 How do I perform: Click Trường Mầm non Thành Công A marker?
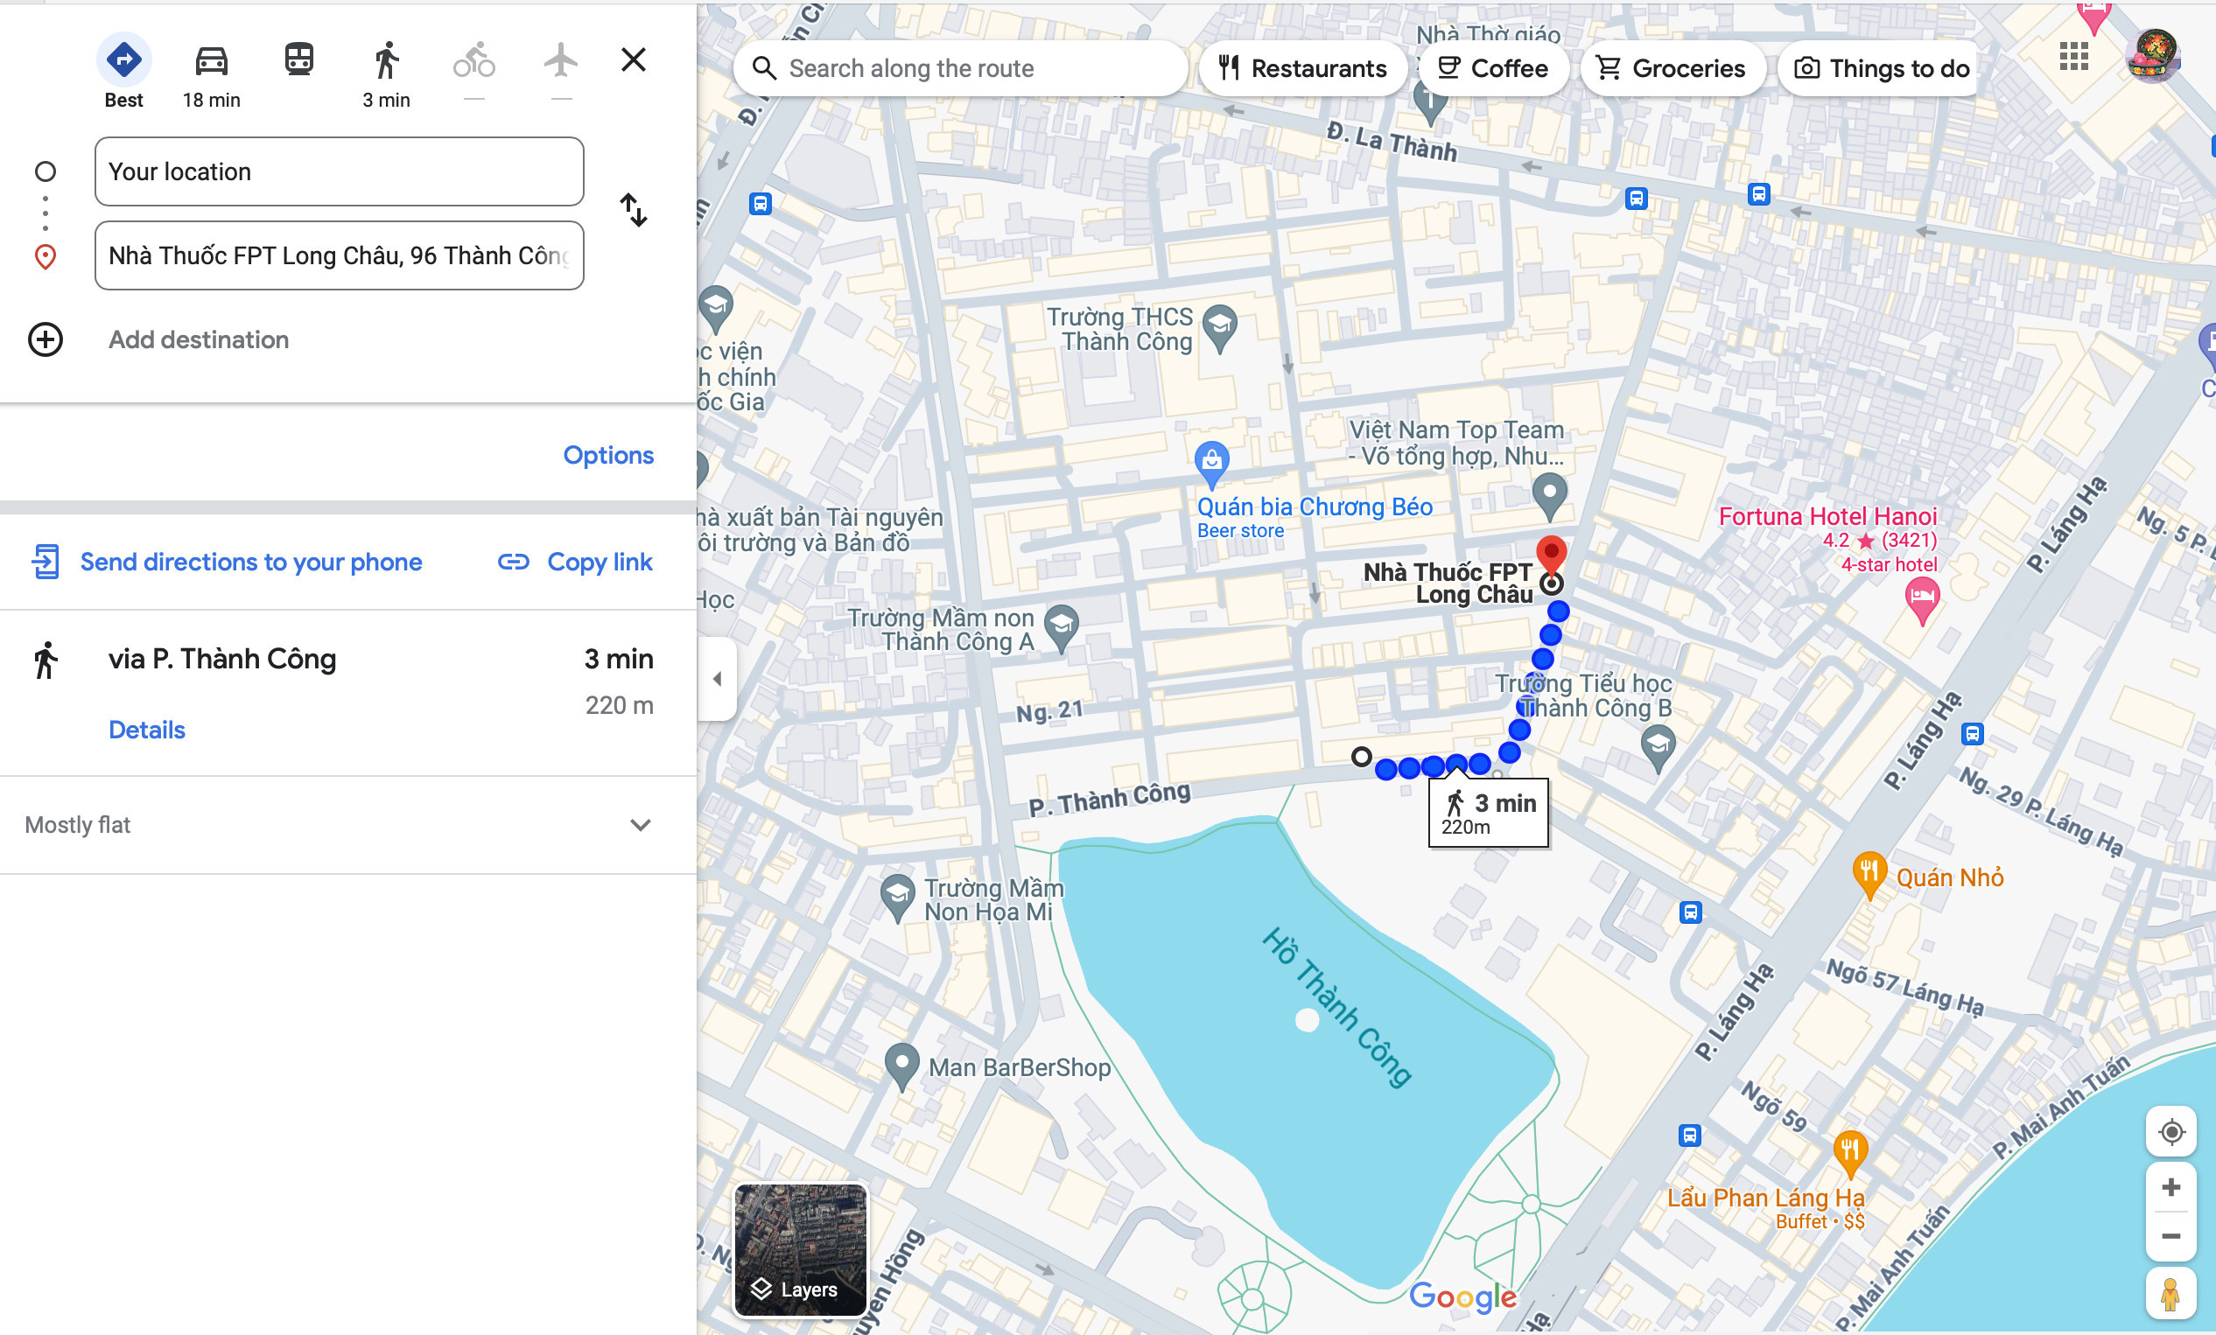(x=1062, y=627)
